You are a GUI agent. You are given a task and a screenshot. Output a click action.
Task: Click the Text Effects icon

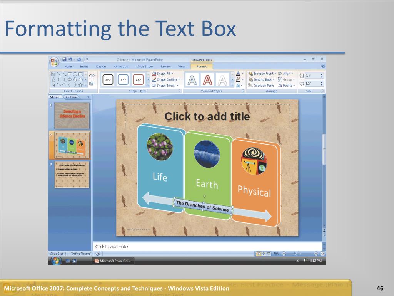point(238,86)
